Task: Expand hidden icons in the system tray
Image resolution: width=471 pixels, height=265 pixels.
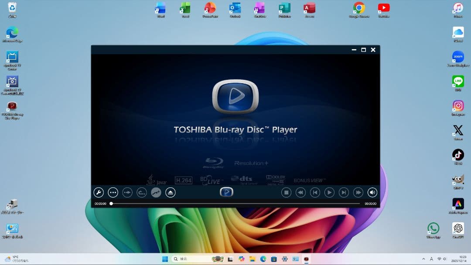Action: (423, 258)
